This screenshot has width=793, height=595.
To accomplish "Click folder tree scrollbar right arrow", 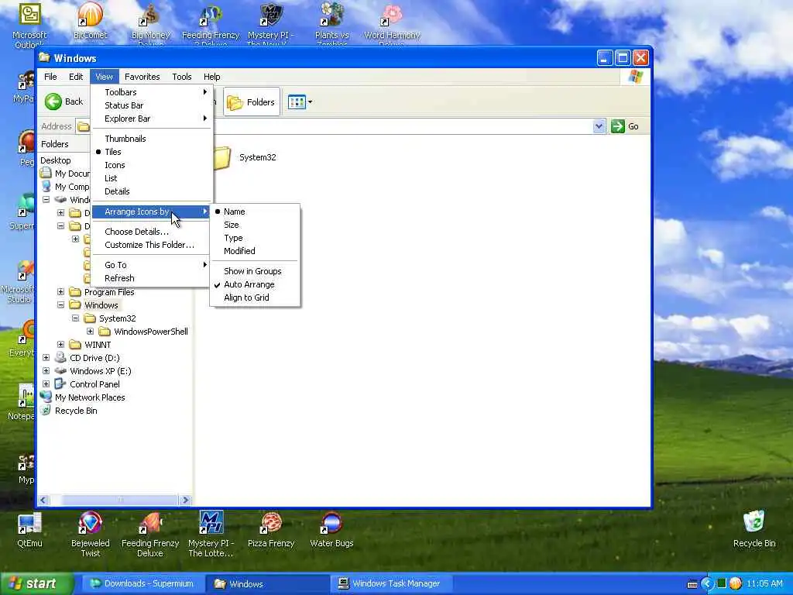I will 185,500.
